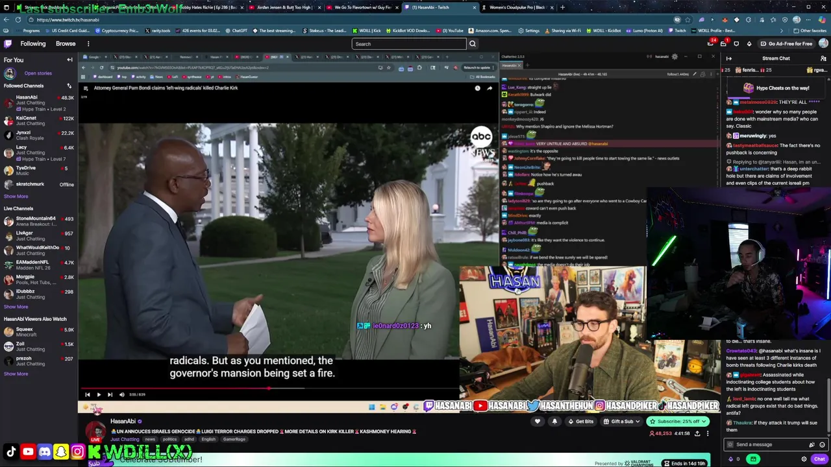
Task: Collapse the Stream Chat panel
Action: coord(729,58)
